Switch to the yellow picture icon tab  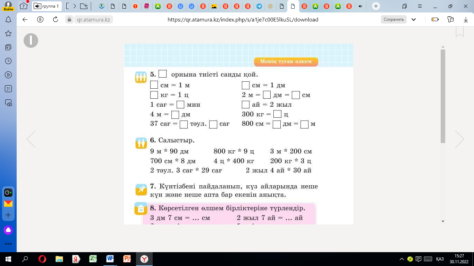tap(214, 6)
